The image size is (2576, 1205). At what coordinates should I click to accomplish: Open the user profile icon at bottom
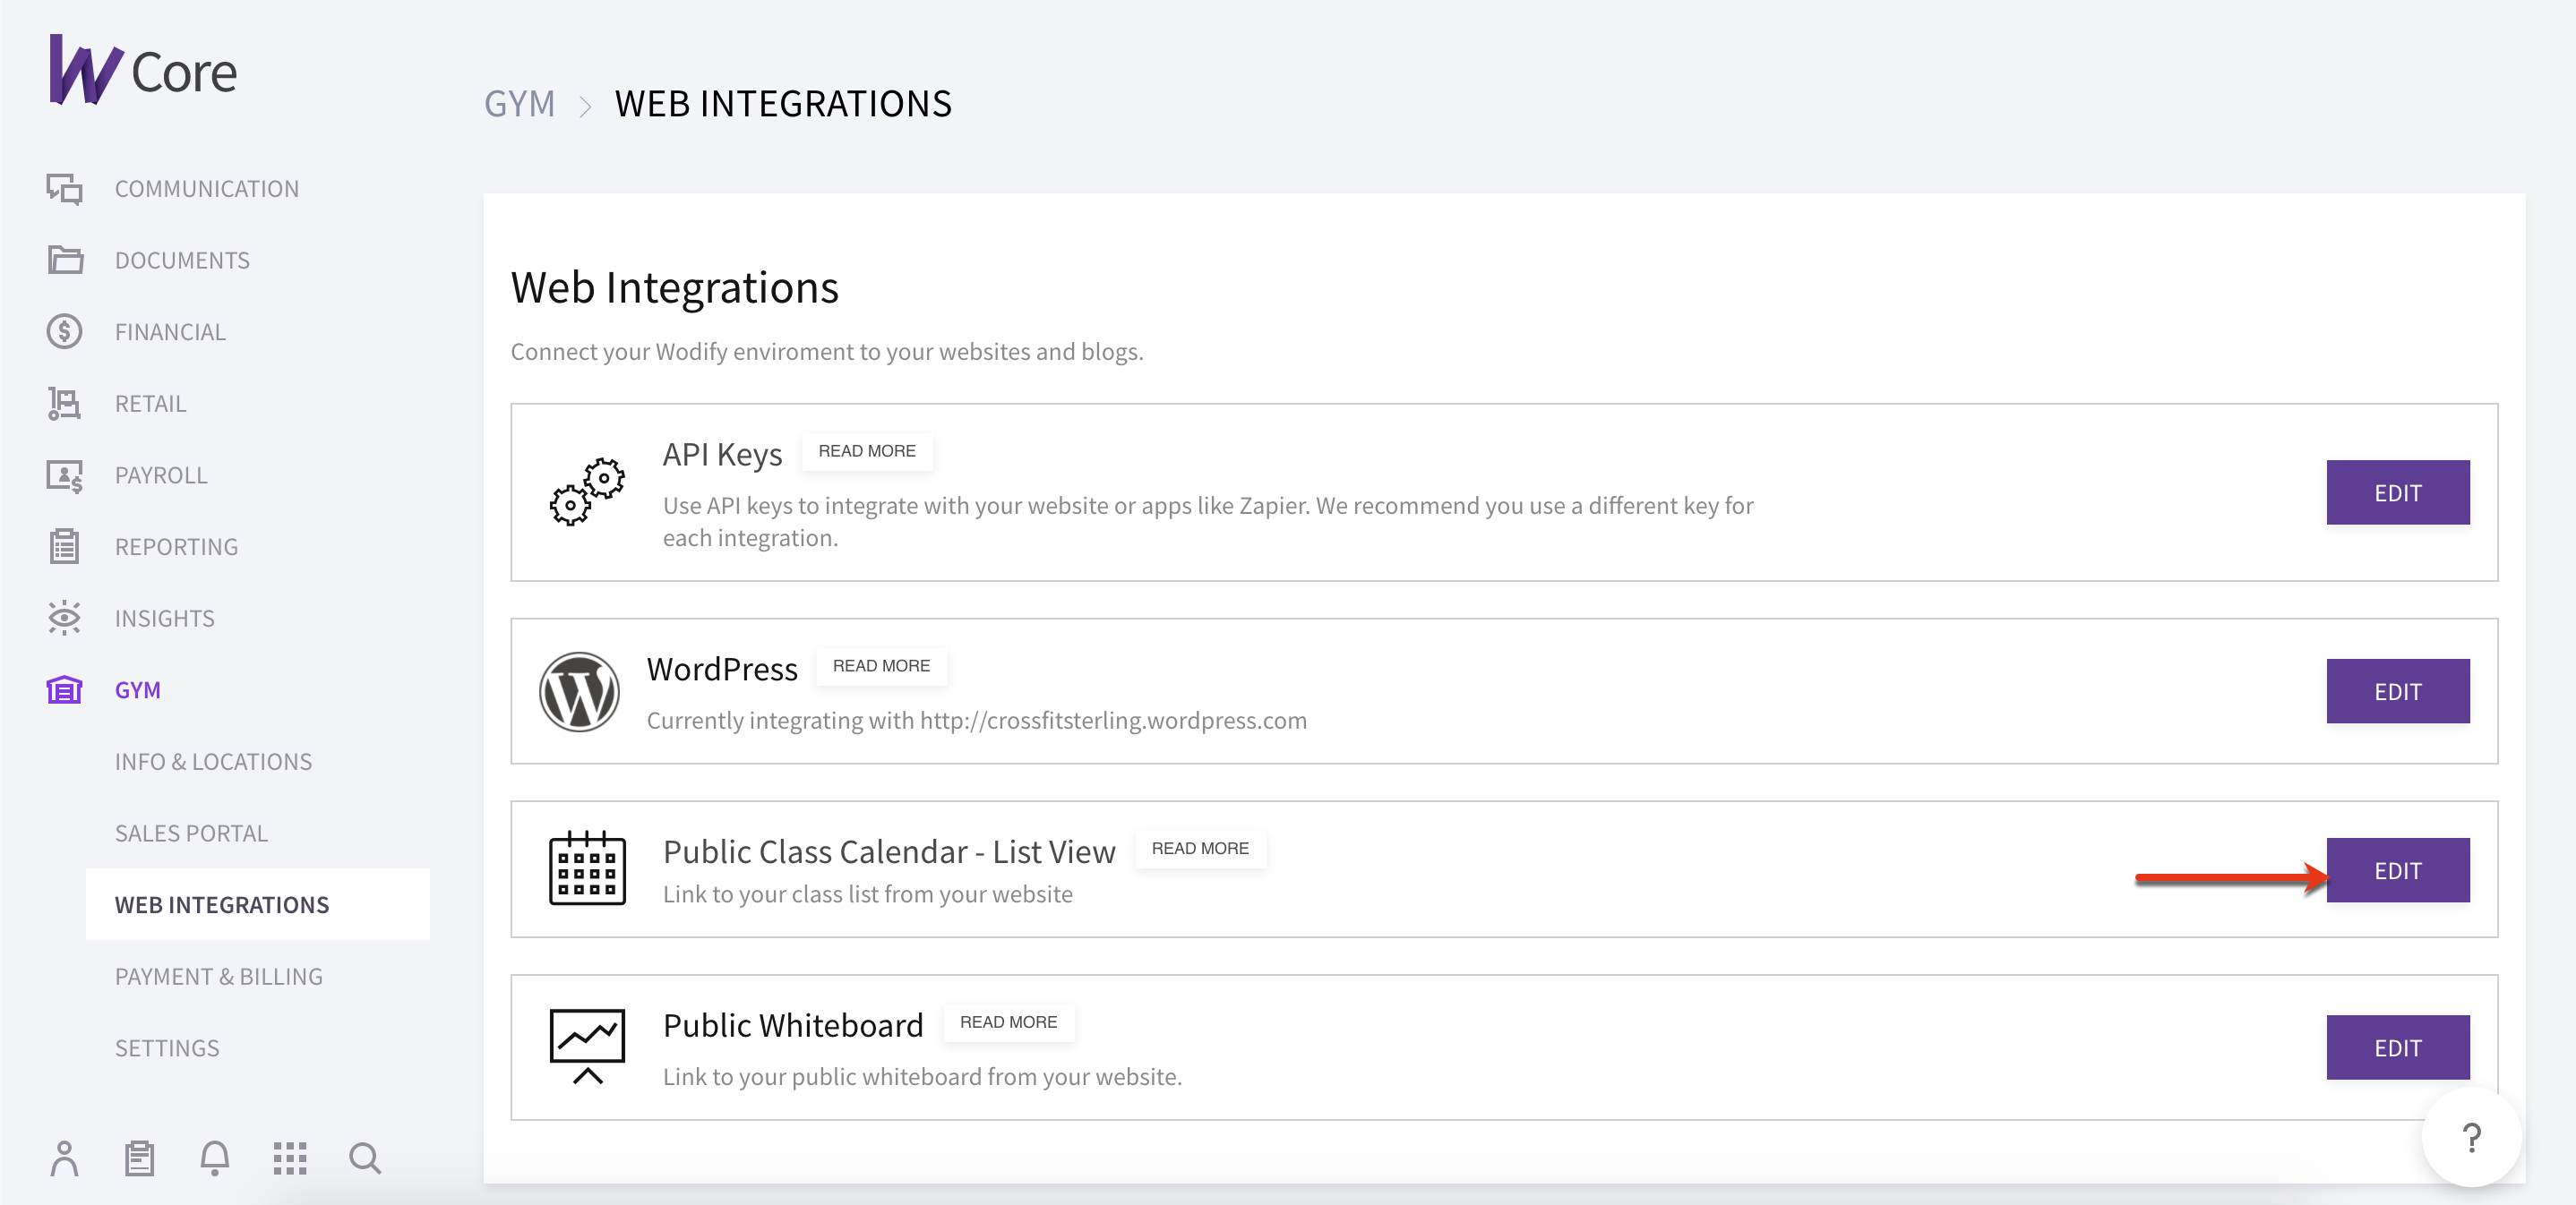(x=64, y=1159)
